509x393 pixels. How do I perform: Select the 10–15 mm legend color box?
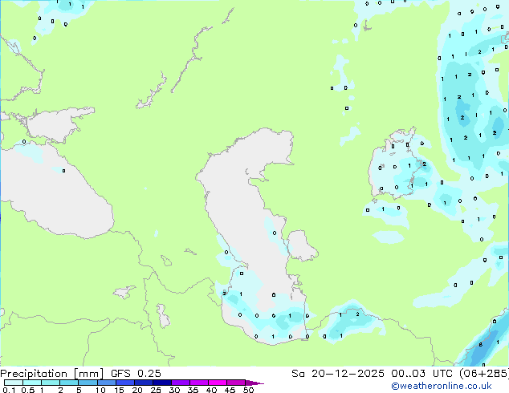(x=106, y=383)
